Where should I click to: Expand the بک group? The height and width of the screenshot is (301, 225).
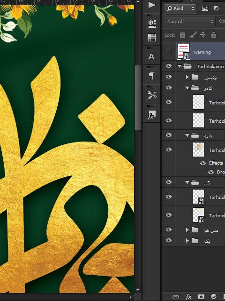(187, 240)
